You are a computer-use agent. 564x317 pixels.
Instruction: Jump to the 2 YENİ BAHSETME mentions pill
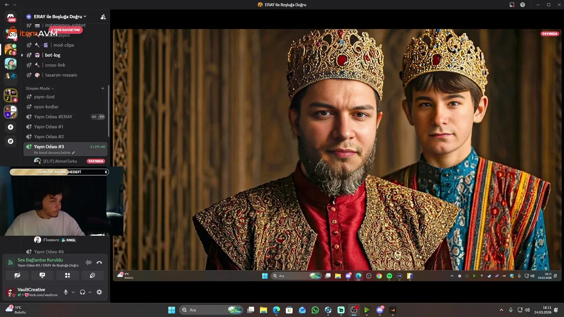(66, 30)
